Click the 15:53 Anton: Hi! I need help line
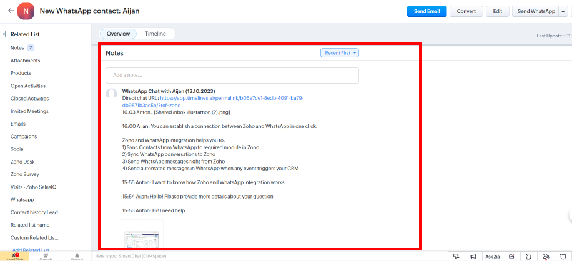Viewport: 572px width, 261px height. click(154, 210)
